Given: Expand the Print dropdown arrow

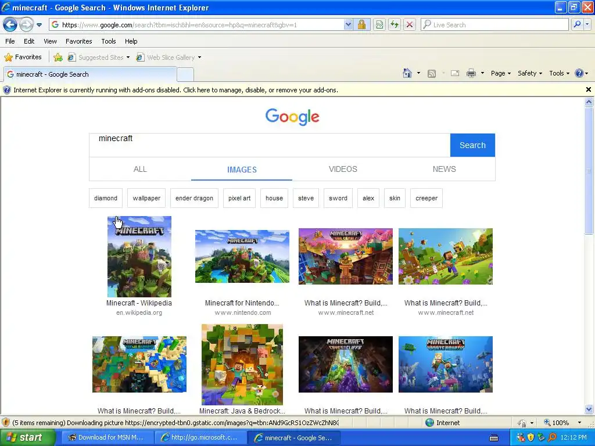Looking at the screenshot, I should pyautogui.click(x=482, y=73).
